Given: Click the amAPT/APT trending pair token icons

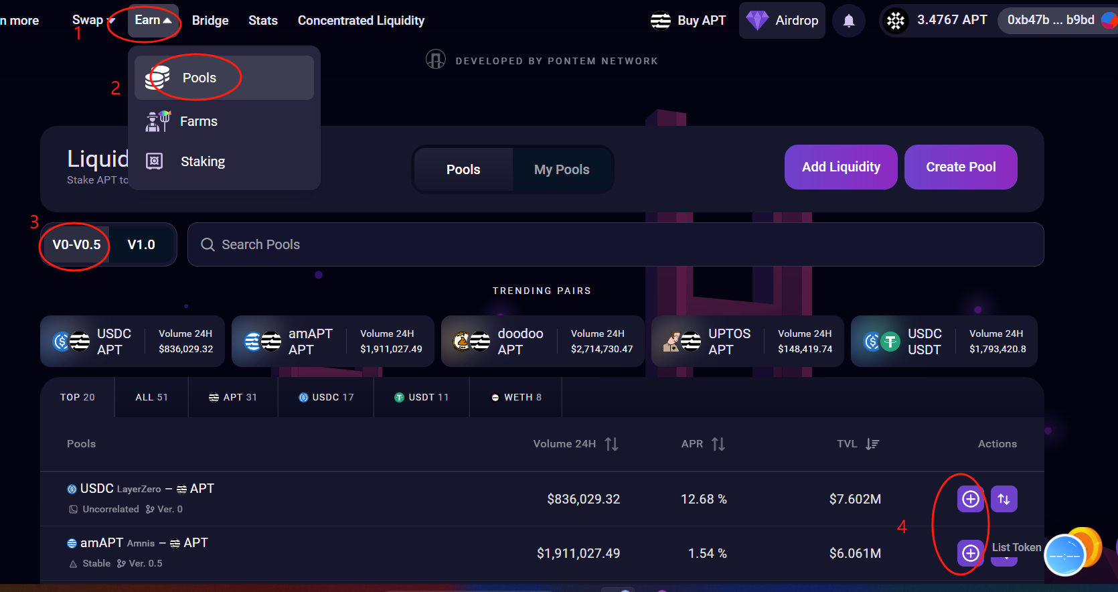Looking at the screenshot, I should pyautogui.click(x=263, y=342).
